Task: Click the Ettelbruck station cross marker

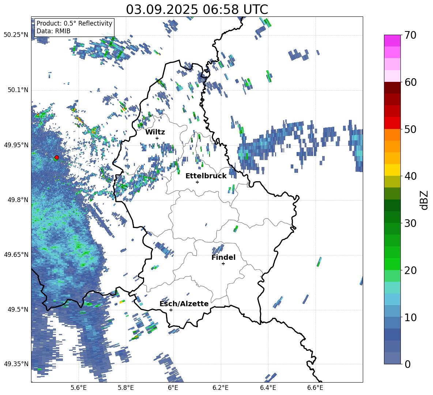Action: (x=197, y=182)
